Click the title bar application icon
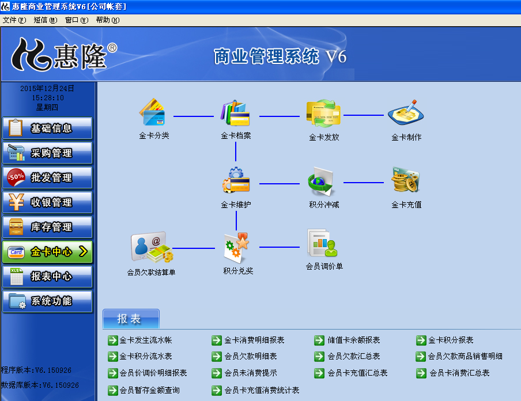The height and width of the screenshot is (401, 521). click(x=5, y=6)
